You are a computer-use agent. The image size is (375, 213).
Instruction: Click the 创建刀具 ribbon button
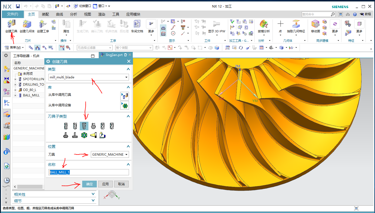point(11,26)
